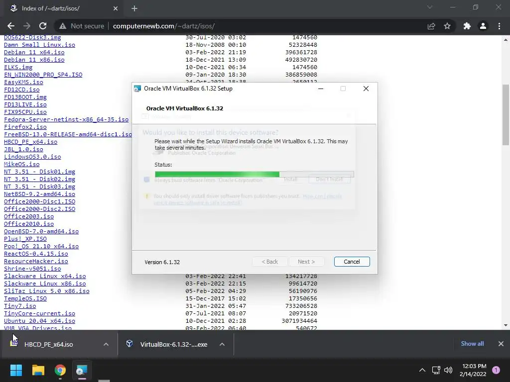
Task: Open the Chrome profile icon
Action: (483, 26)
